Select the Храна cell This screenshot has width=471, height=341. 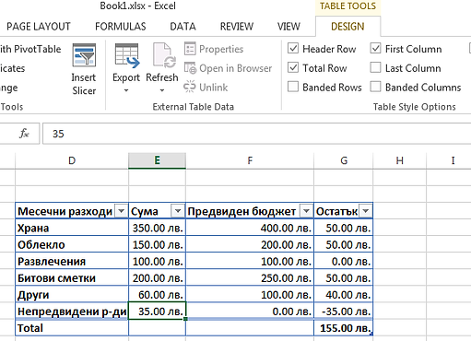tap(72, 228)
